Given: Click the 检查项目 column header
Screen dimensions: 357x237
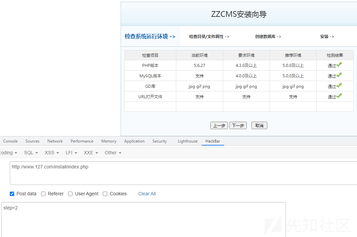Looking at the screenshot, I should [150, 55].
